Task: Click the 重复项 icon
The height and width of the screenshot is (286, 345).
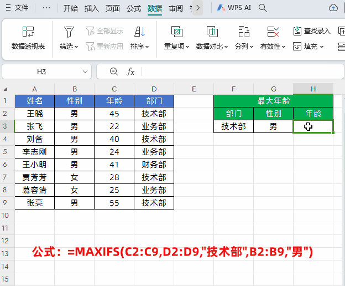Action: point(177,32)
